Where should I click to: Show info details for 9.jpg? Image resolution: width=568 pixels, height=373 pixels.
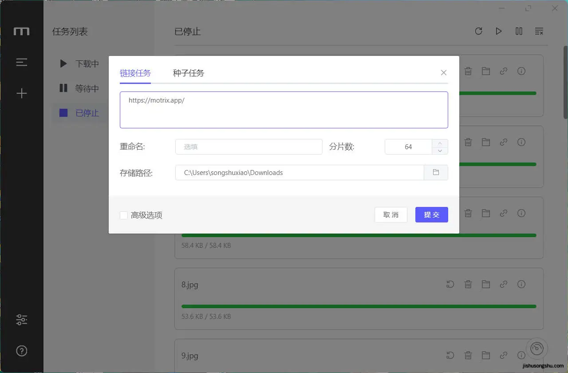click(521, 355)
